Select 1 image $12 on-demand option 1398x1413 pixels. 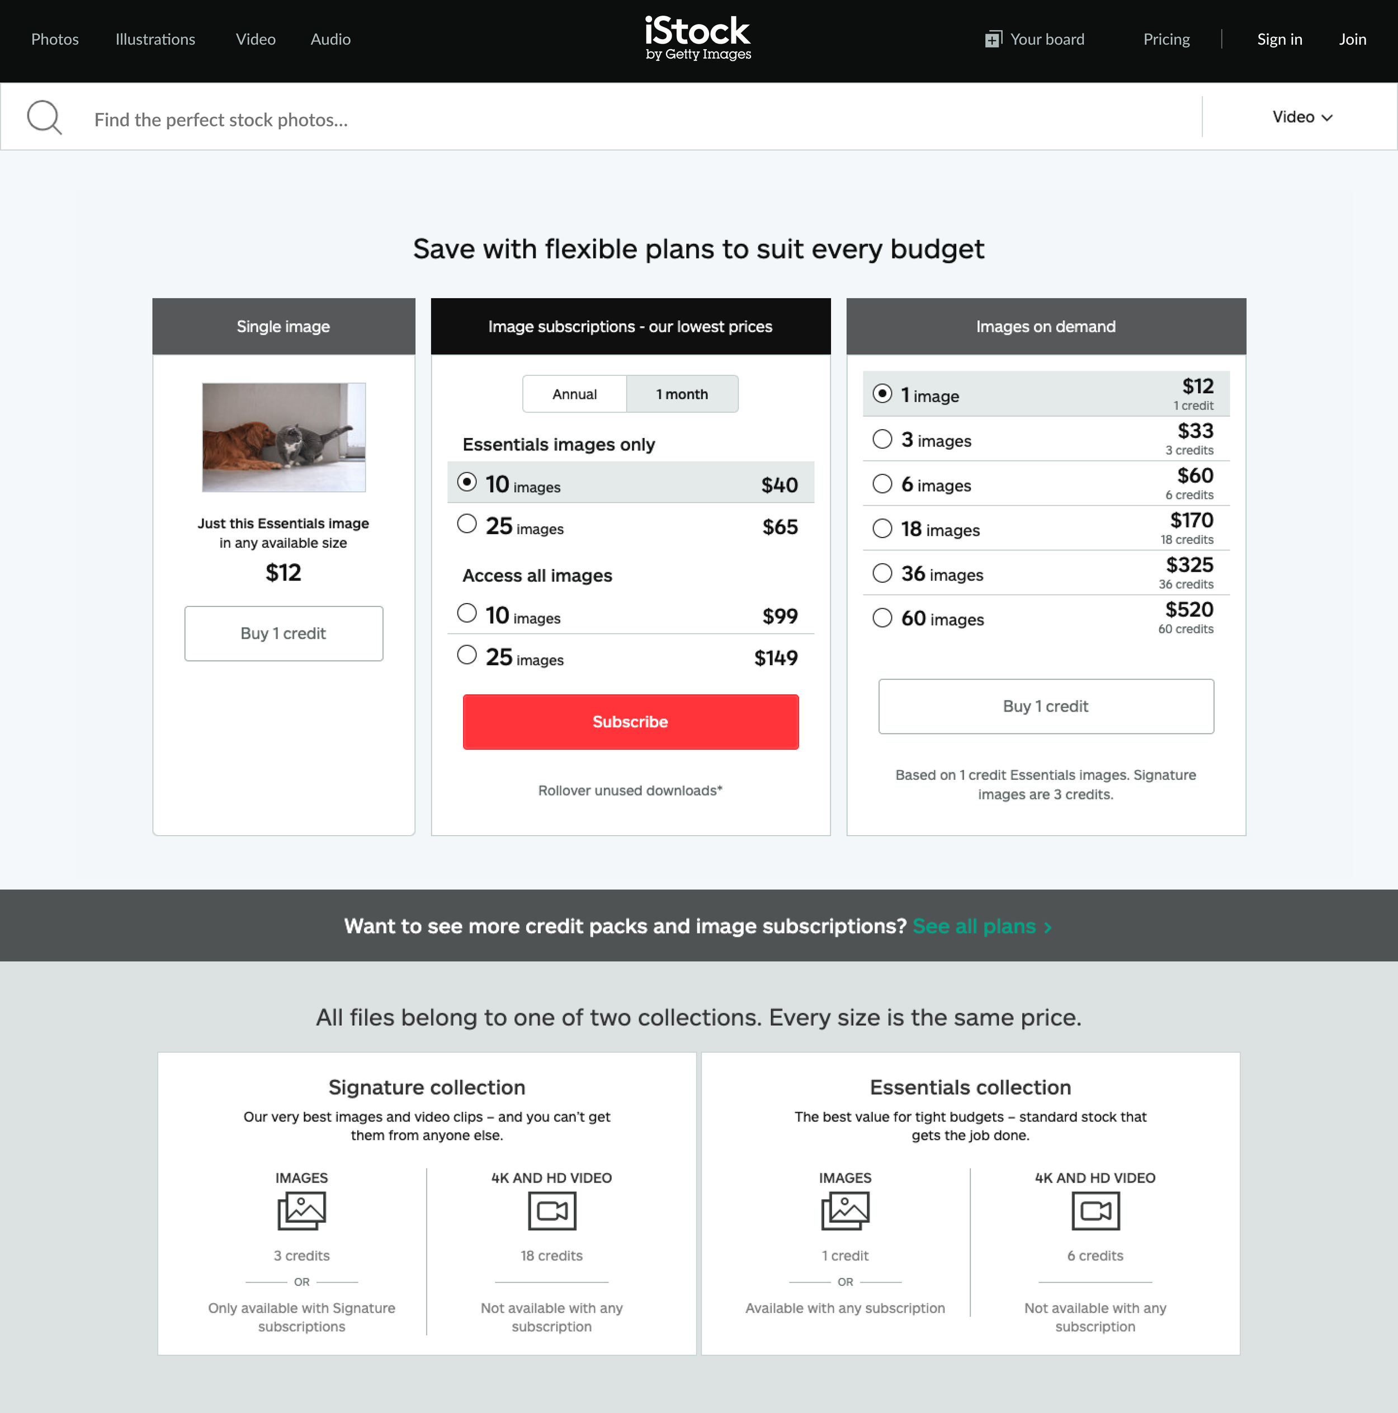(1046, 394)
